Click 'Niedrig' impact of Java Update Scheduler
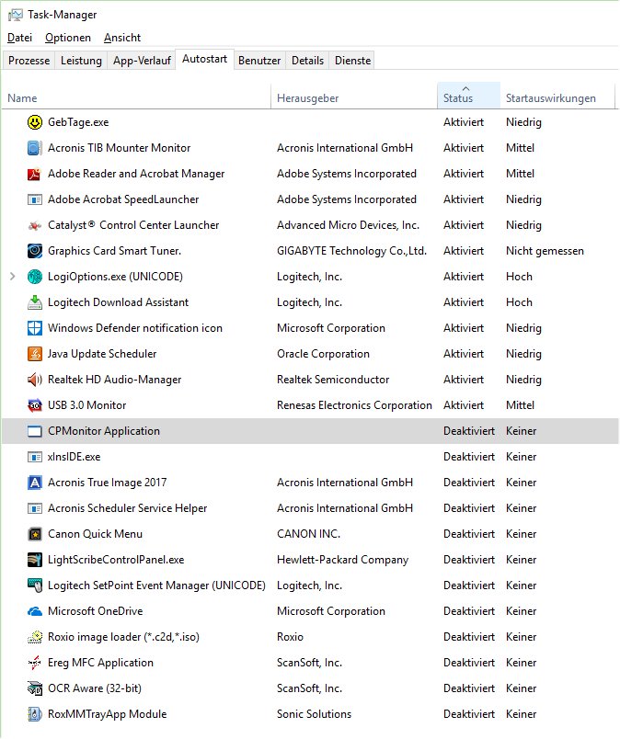This screenshot has width=620, height=739. 523,354
